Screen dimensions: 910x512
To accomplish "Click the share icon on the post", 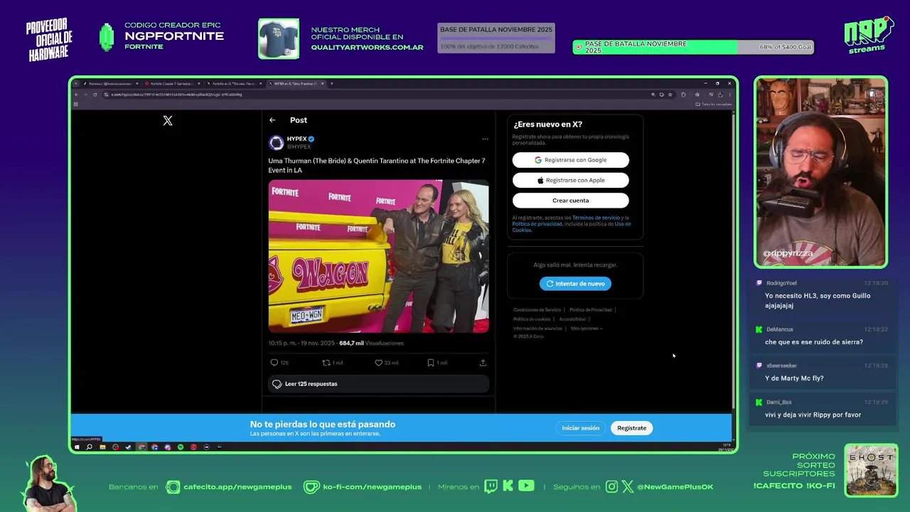I will [x=483, y=363].
